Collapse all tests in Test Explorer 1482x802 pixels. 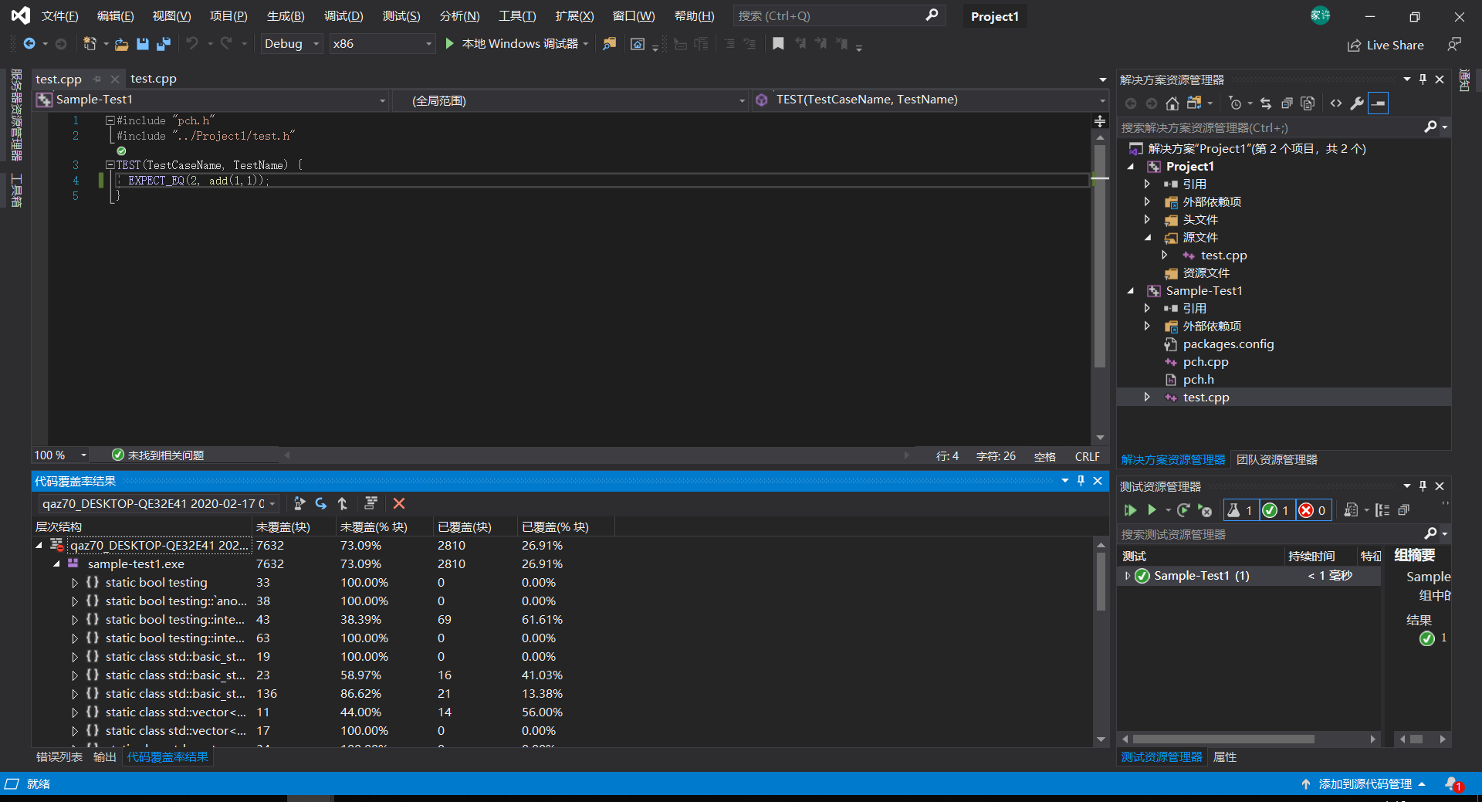click(x=1404, y=510)
